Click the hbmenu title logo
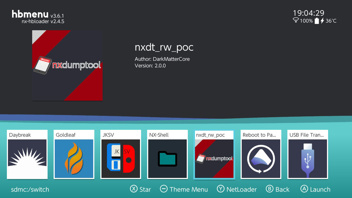The height and width of the screenshot is (198, 352). (x=30, y=14)
